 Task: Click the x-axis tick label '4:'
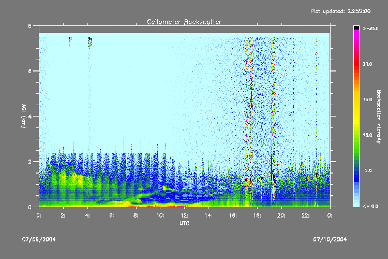[87, 215]
